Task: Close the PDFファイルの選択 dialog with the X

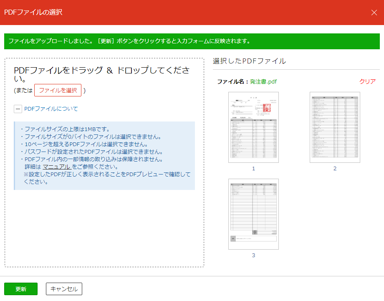Action: (374, 13)
